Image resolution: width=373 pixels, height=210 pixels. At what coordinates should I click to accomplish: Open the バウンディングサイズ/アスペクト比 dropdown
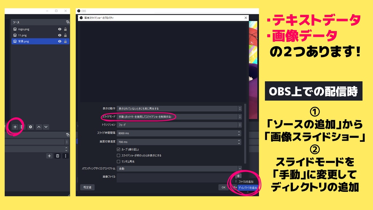pyautogui.click(x=179, y=169)
